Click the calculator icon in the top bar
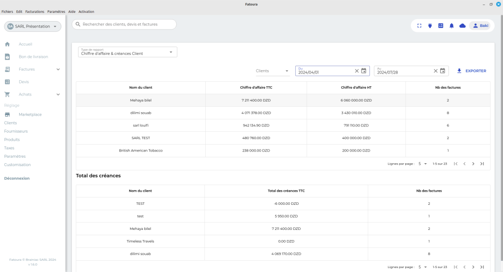This screenshot has width=503, height=272. [441, 26]
